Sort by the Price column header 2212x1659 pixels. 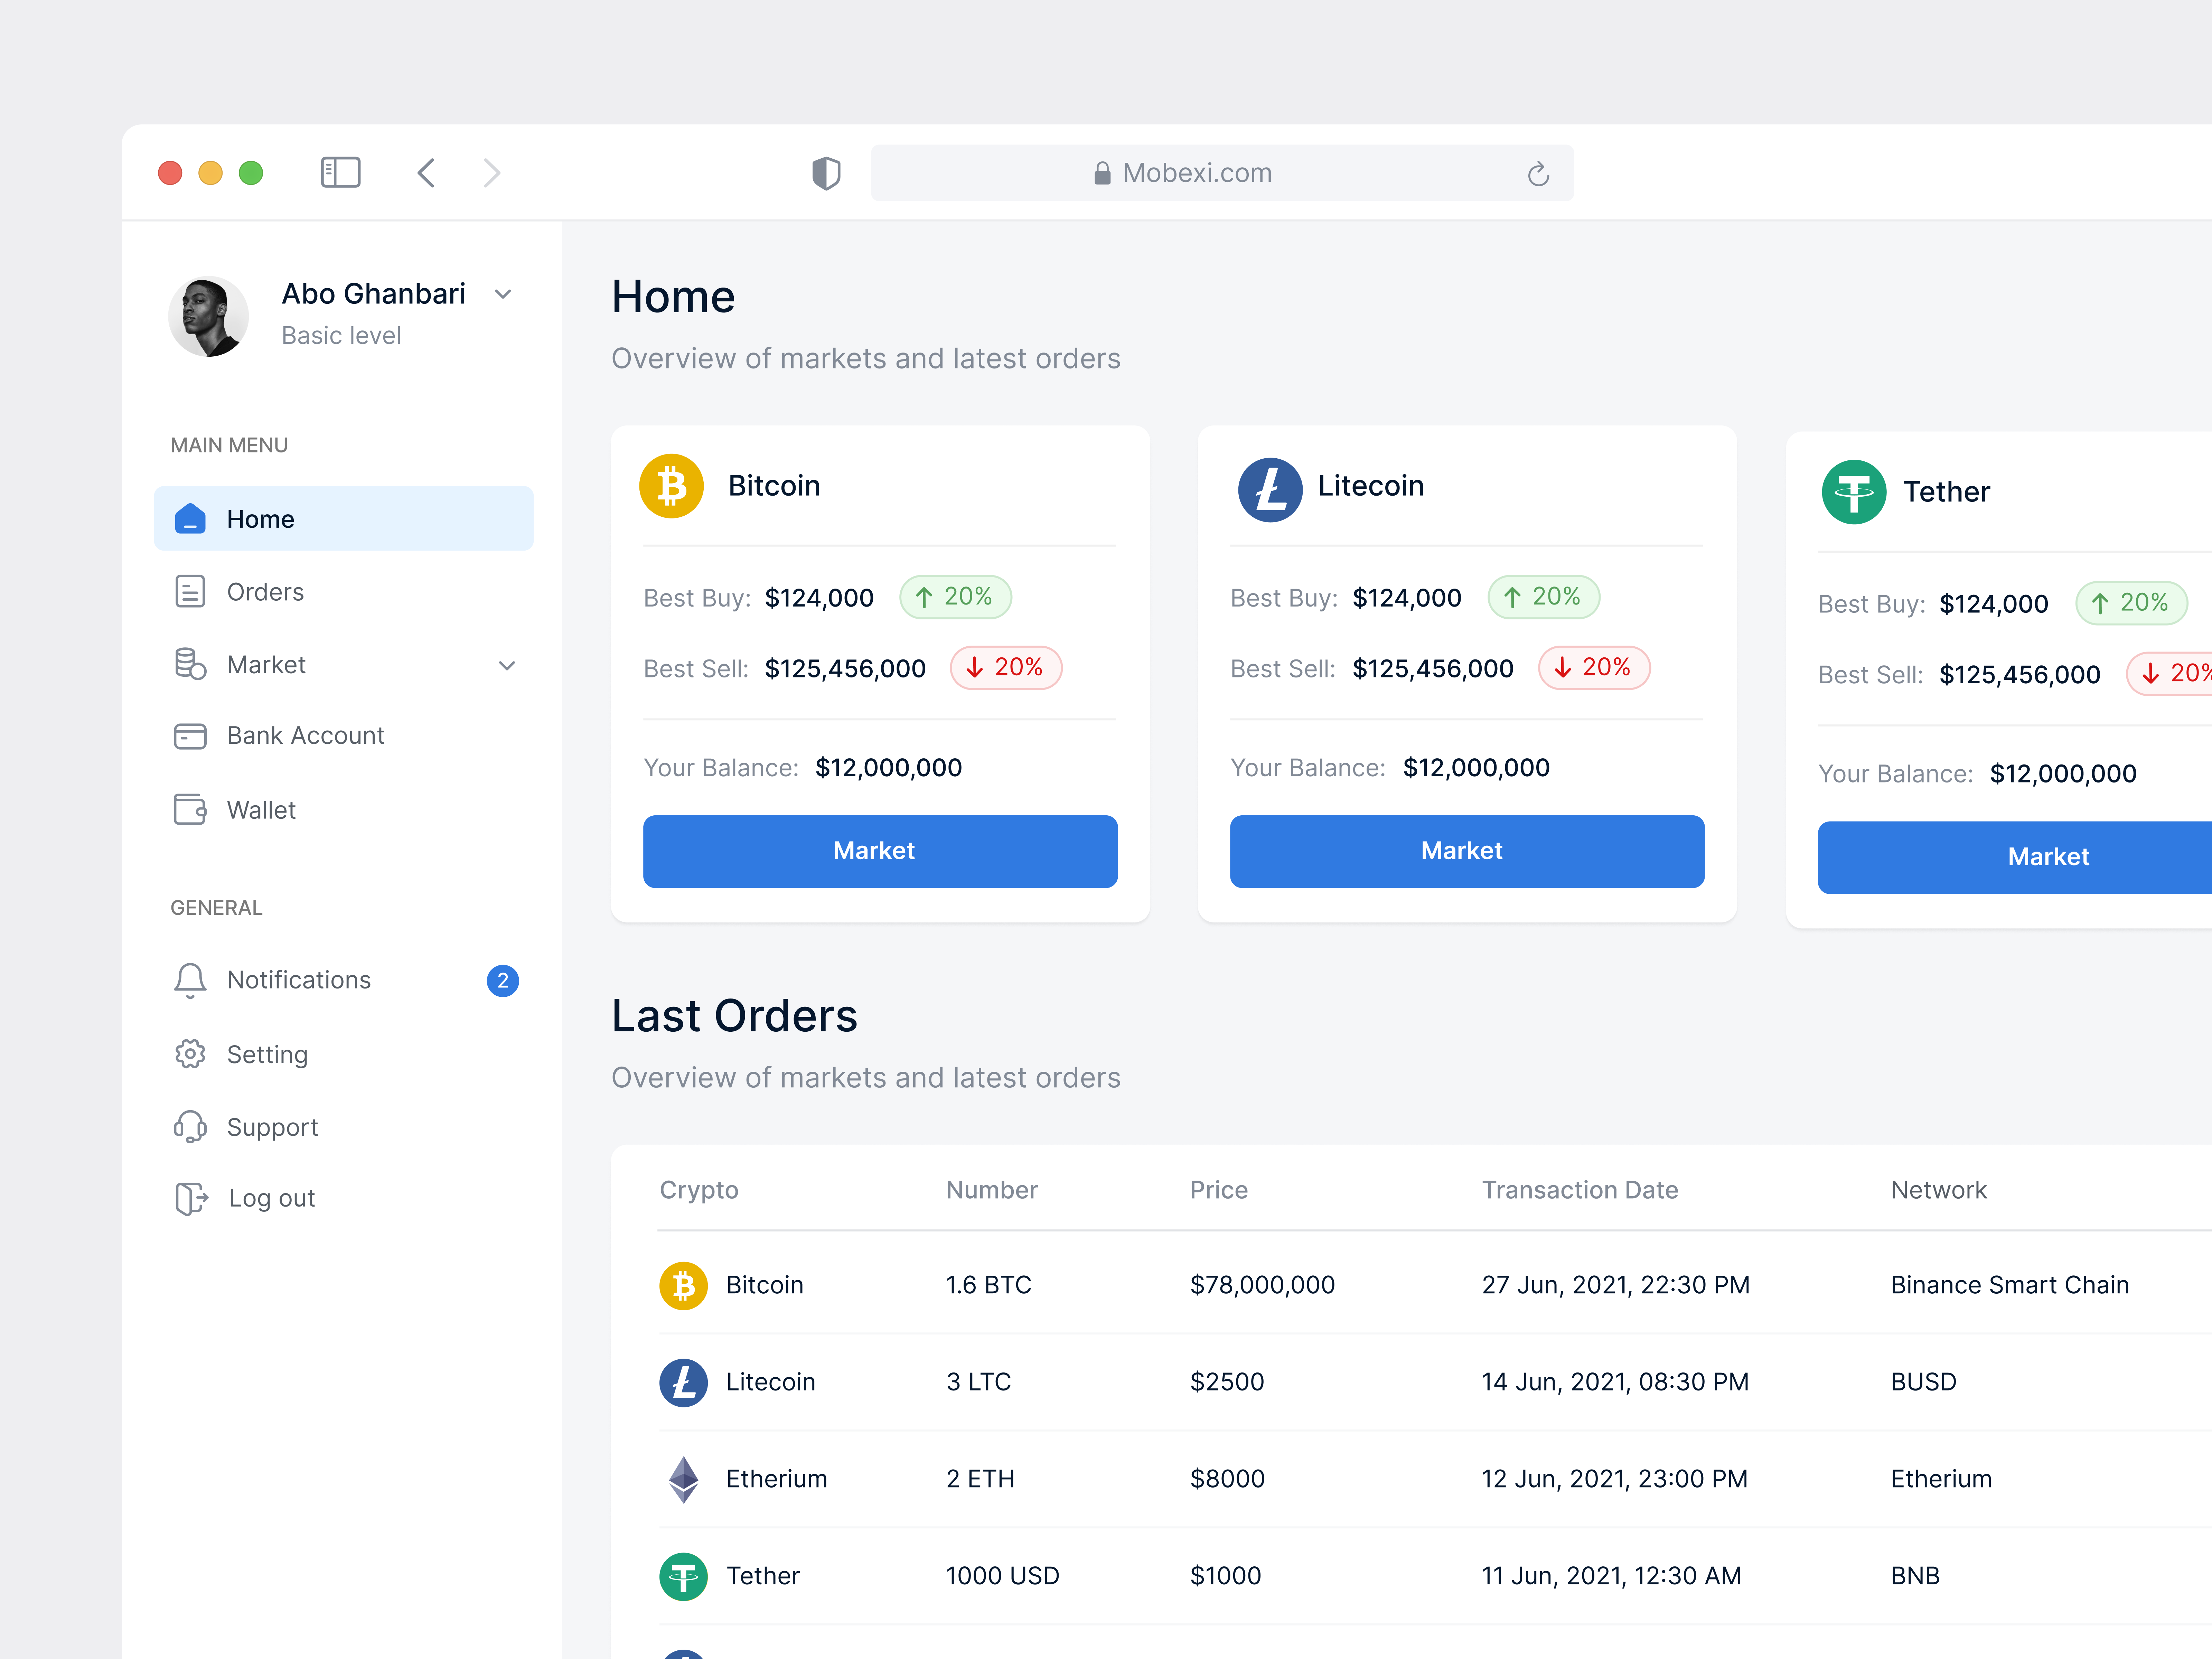1219,1190
